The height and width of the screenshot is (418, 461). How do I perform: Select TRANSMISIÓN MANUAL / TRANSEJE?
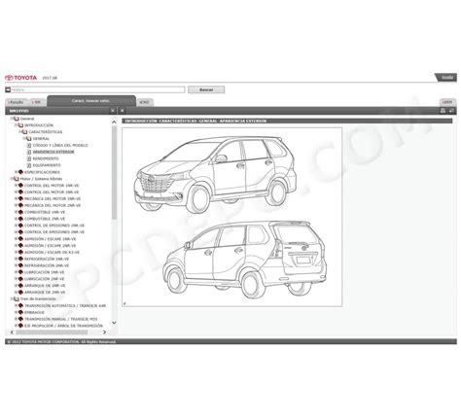click(61, 319)
